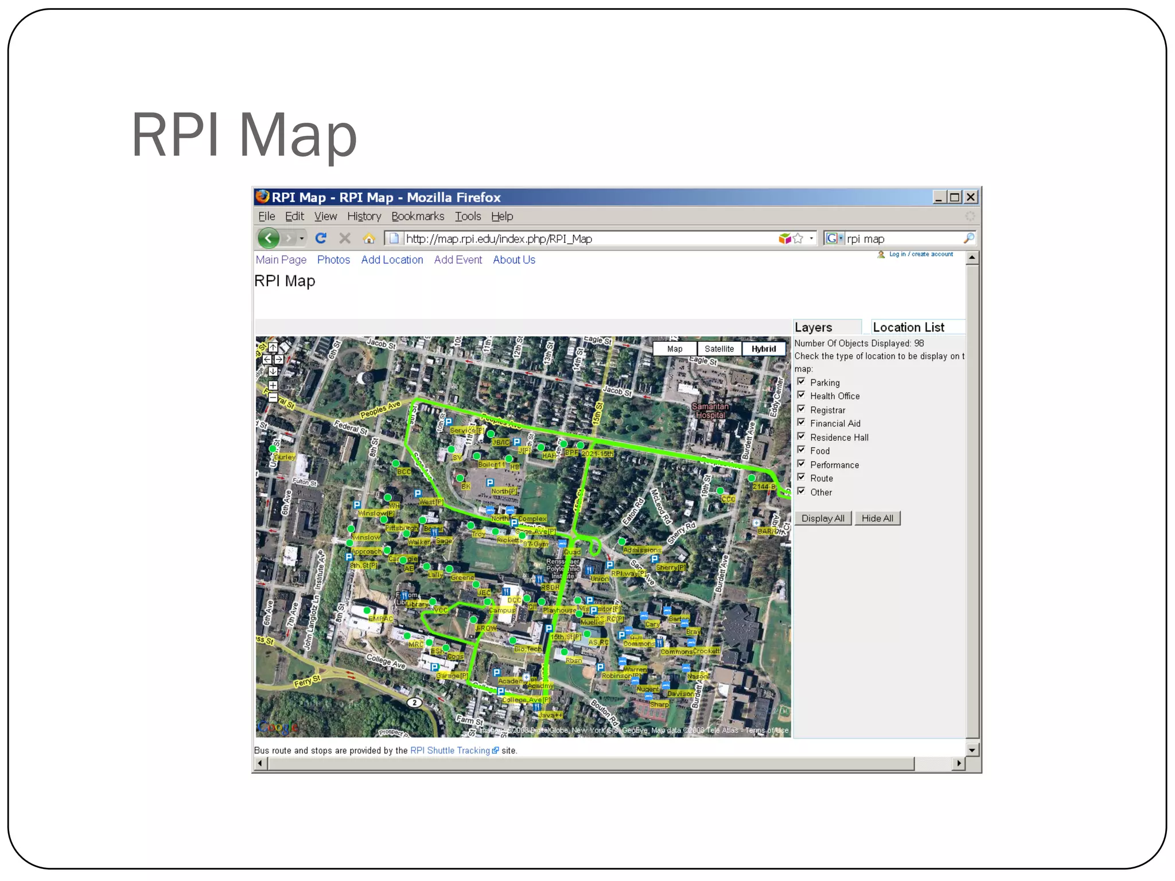Viewport: 1175px width, 881px height.
Task: Reload the page with the refresh icon
Action: point(321,238)
